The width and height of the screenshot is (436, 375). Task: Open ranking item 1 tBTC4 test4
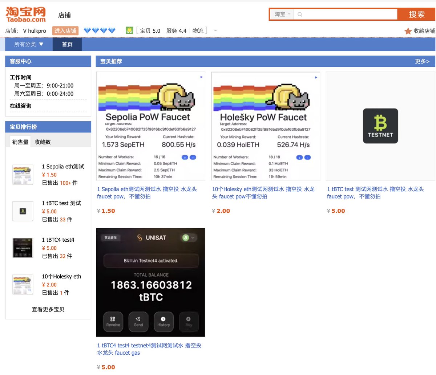click(58, 240)
